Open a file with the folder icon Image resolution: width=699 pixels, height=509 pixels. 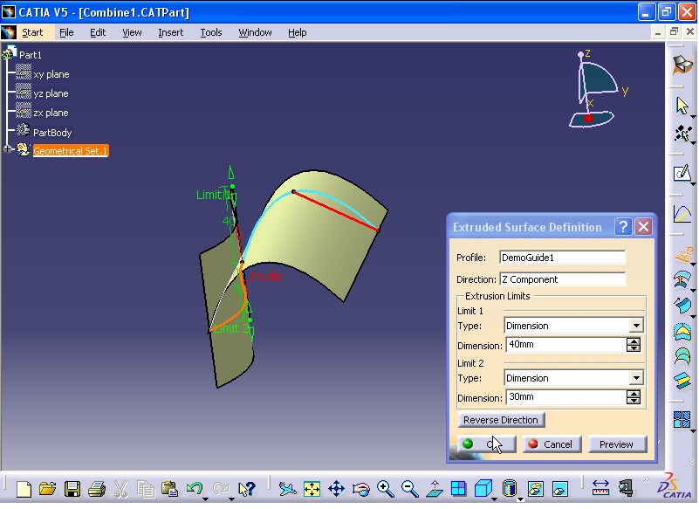47,489
